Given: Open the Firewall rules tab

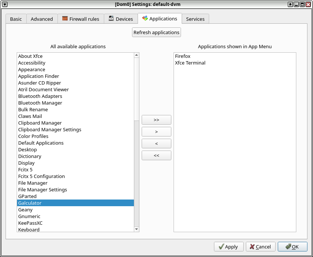Looking at the screenshot, I should [x=81, y=19].
